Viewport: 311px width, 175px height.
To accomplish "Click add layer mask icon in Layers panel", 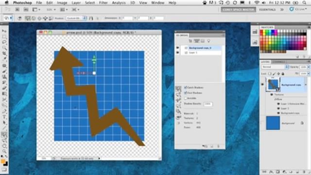I will [x=278, y=172].
